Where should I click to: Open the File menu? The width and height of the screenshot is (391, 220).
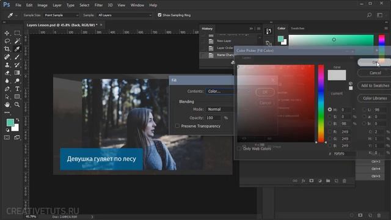click(18, 5)
